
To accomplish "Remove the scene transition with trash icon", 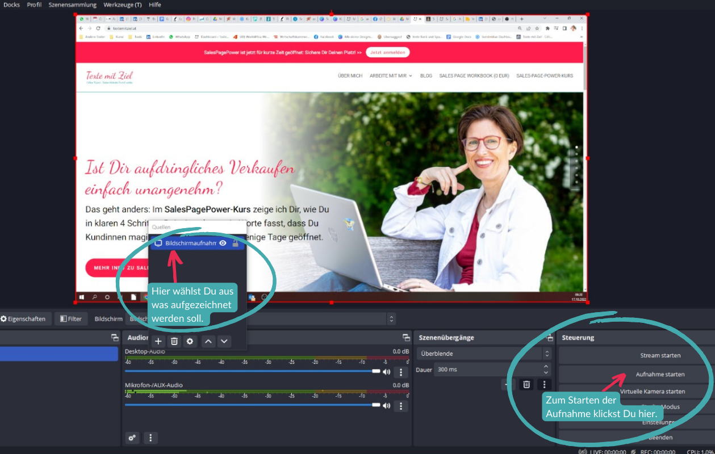I will [x=526, y=384].
